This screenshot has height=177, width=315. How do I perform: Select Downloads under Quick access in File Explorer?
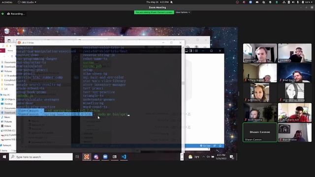tap(8, 67)
